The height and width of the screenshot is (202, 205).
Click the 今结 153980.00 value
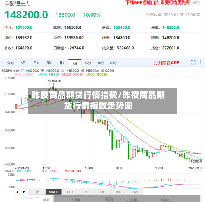[74, 38]
